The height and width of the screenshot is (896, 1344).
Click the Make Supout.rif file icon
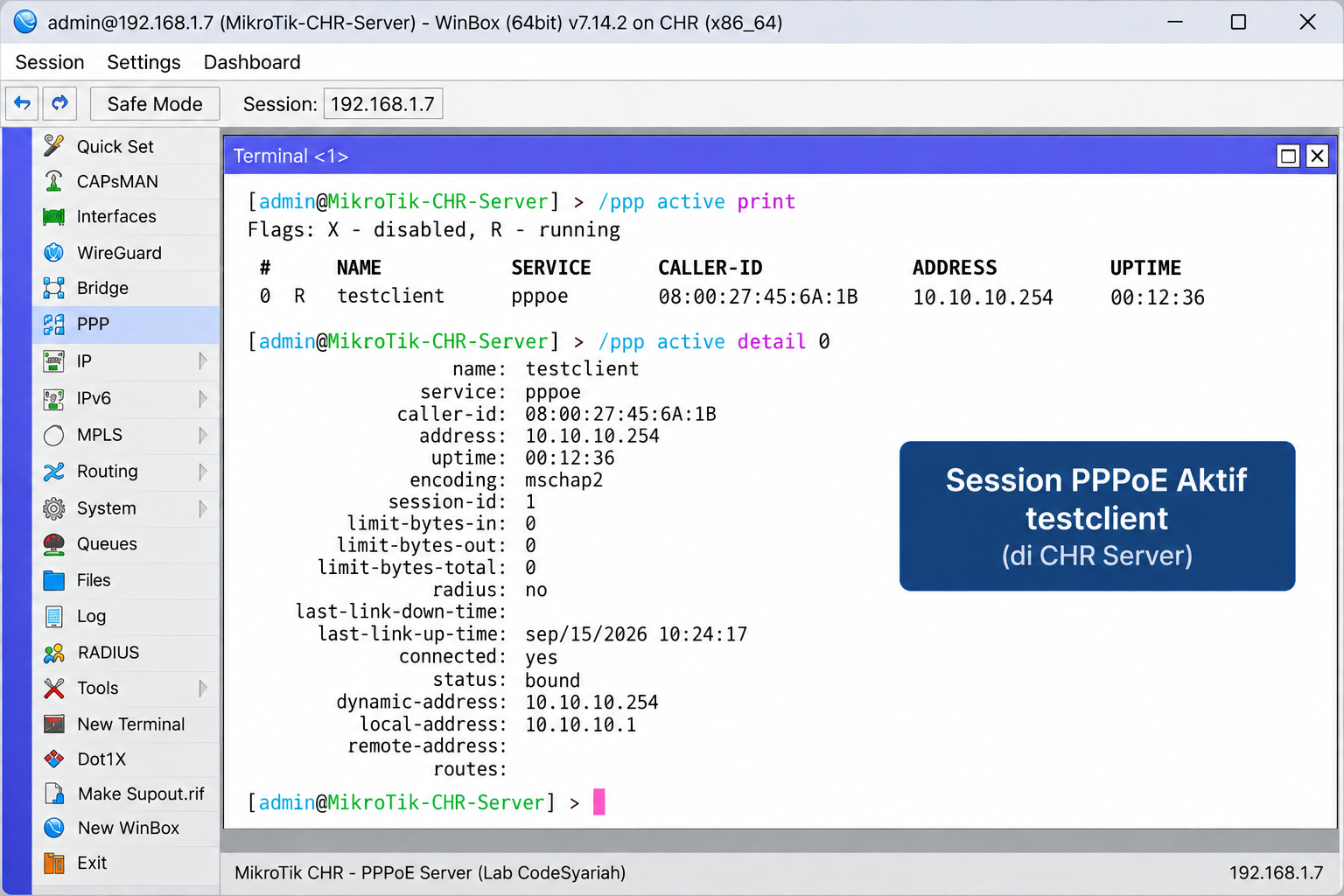(54, 794)
